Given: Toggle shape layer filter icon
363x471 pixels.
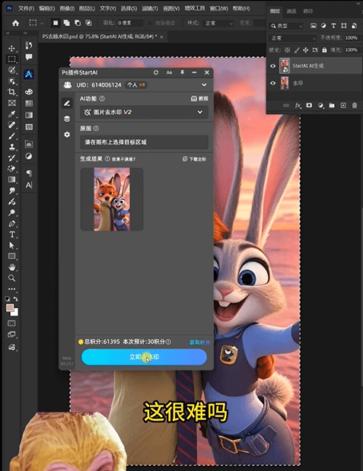Looking at the screenshot, I should tap(344, 26).
